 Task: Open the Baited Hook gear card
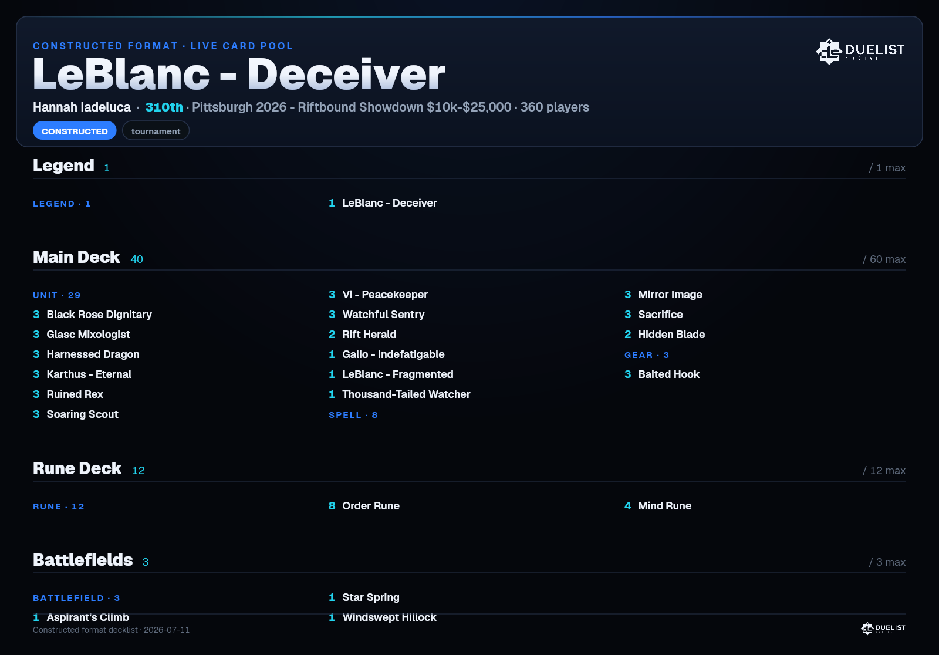pyautogui.click(x=662, y=374)
